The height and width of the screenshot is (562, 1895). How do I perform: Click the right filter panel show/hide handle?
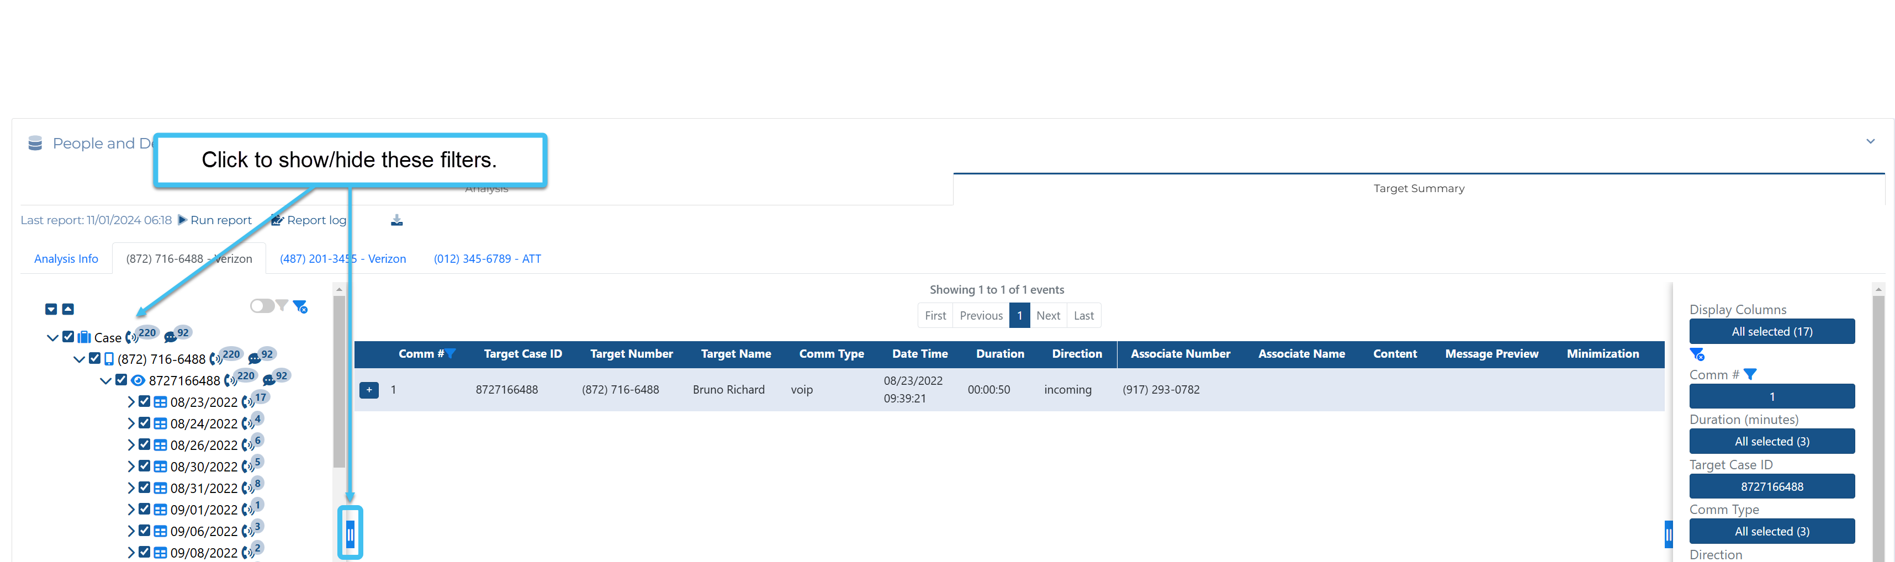coord(1668,534)
